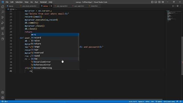Click the editor vertical scrollbar
The width and height of the screenshot is (183, 103).
click(182, 56)
